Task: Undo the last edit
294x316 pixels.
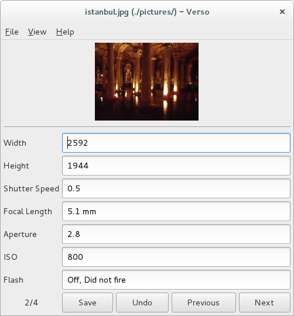Action: [142, 303]
